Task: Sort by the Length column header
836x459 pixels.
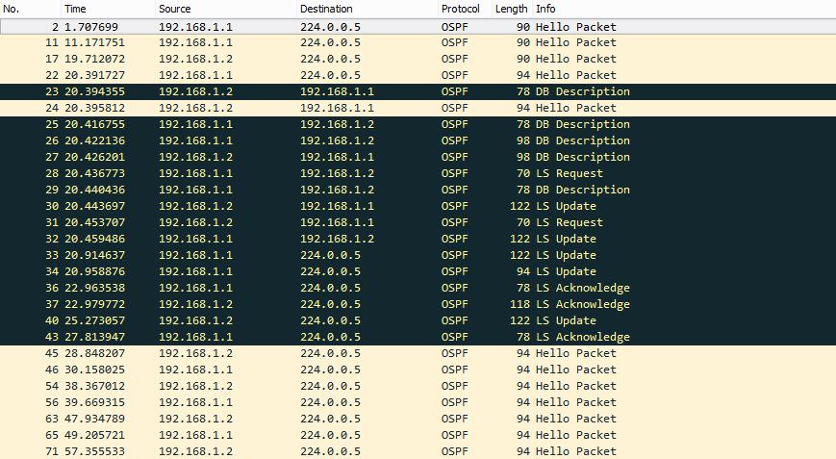Action: coord(511,9)
